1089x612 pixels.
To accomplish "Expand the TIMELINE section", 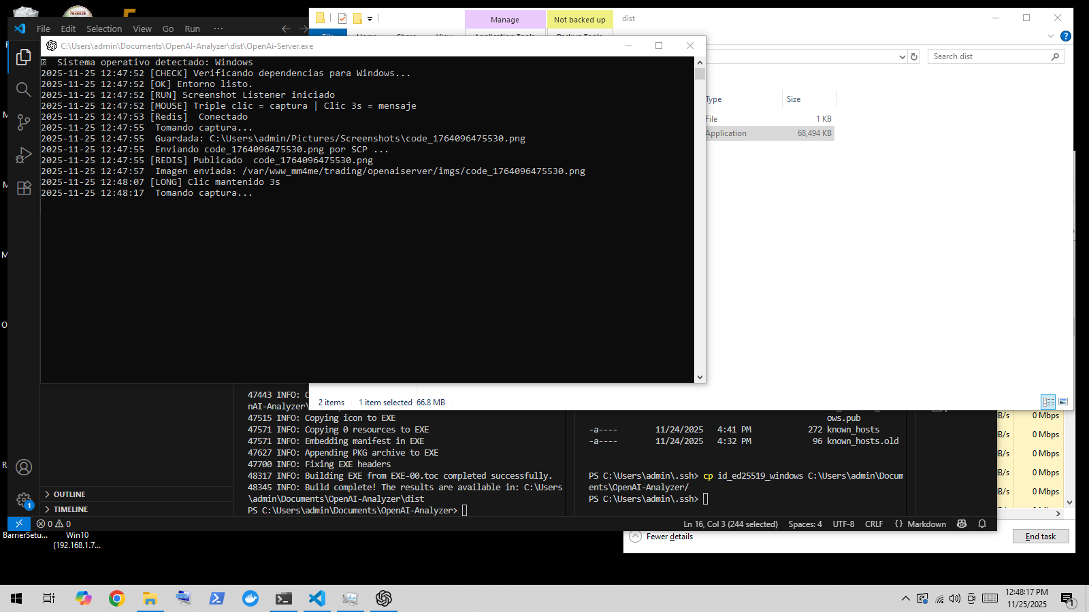I will click(71, 509).
